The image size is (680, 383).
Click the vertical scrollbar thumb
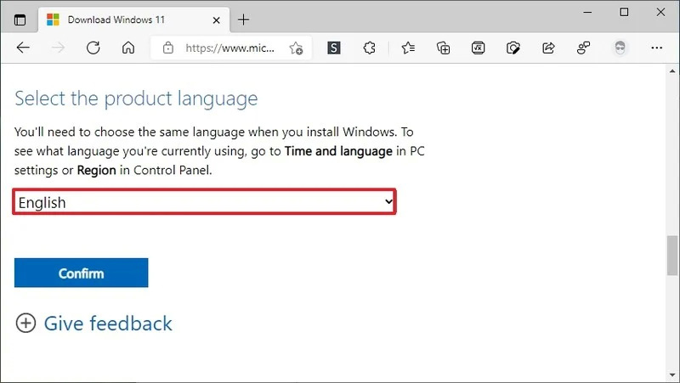click(x=672, y=255)
